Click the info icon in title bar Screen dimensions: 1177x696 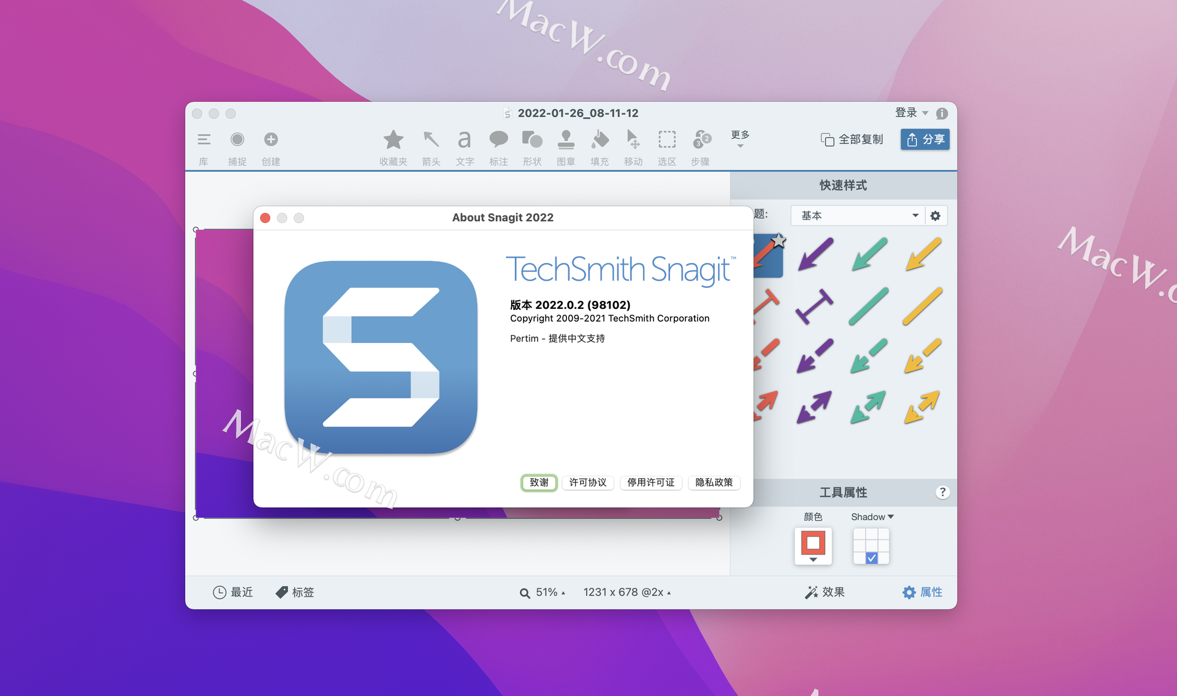[x=942, y=113]
